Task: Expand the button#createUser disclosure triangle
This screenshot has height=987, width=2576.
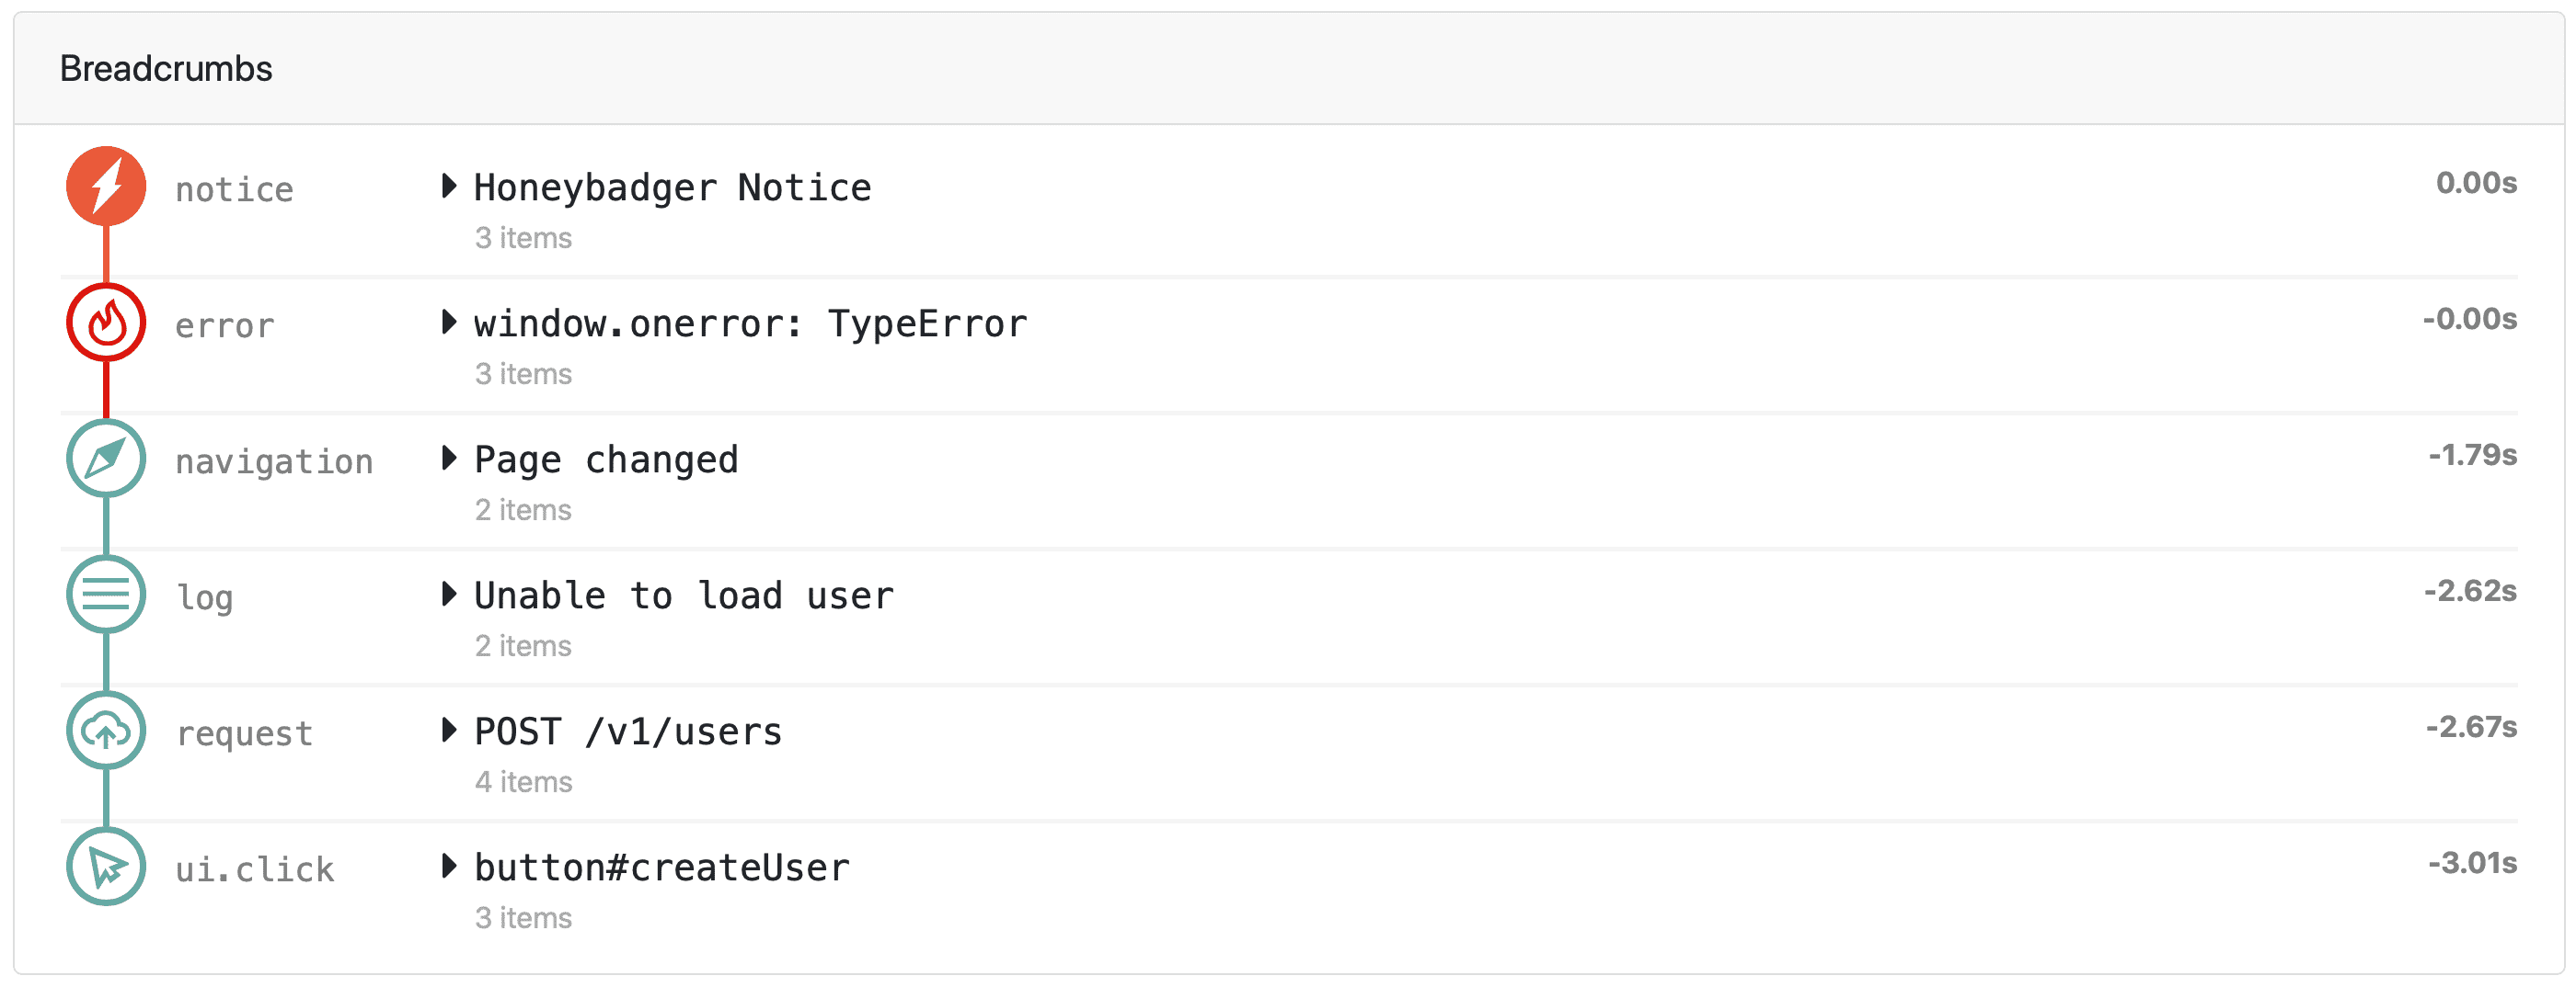Action: (449, 865)
